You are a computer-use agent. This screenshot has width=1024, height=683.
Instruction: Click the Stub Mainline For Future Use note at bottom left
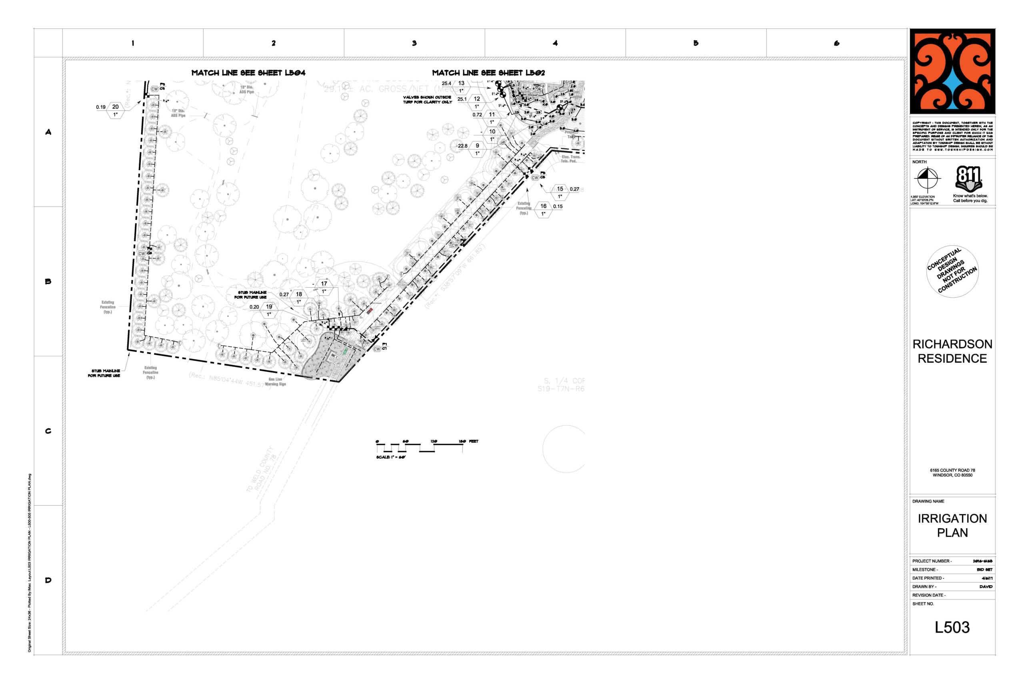click(104, 373)
